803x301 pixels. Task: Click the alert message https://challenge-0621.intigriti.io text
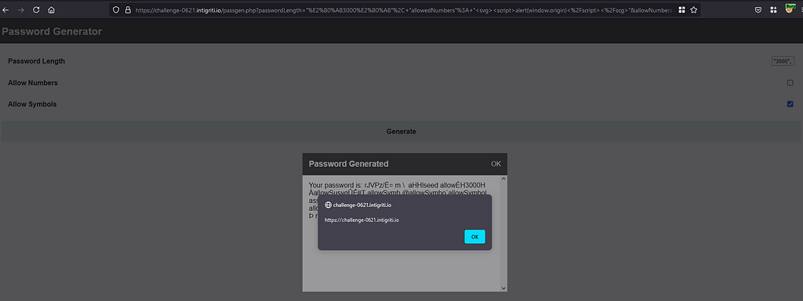click(x=362, y=220)
